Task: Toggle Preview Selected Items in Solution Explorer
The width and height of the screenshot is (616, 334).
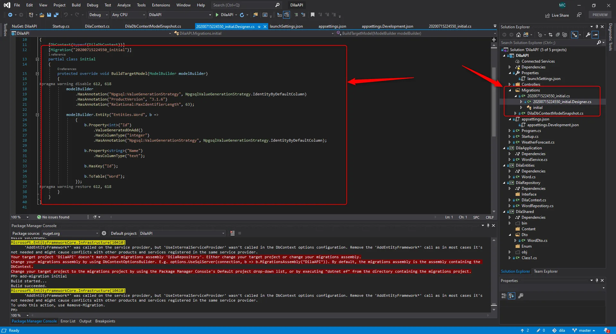Action: click(595, 35)
